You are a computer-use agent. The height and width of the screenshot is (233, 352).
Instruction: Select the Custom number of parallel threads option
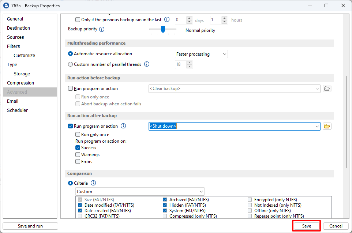coord(70,64)
